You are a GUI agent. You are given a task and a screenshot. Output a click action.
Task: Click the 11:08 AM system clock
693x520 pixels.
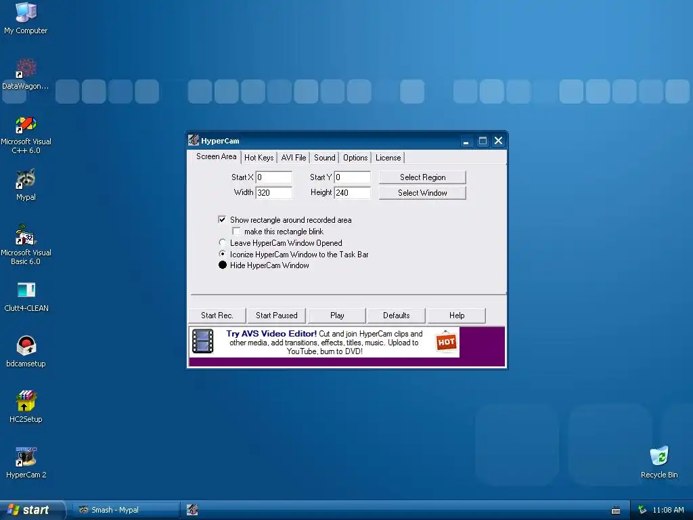click(668, 510)
